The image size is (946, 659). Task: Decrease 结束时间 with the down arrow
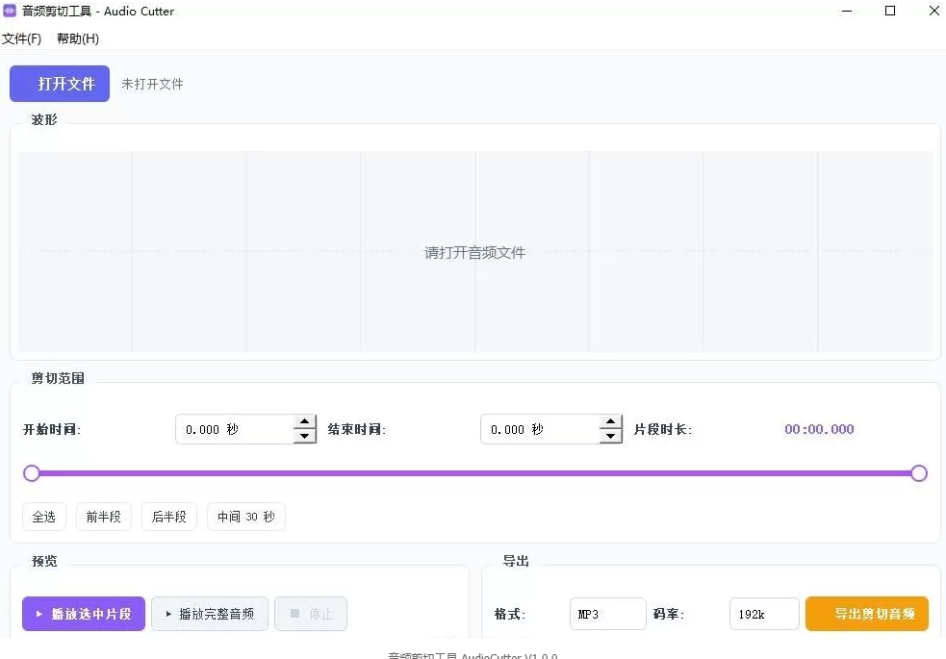(610, 436)
